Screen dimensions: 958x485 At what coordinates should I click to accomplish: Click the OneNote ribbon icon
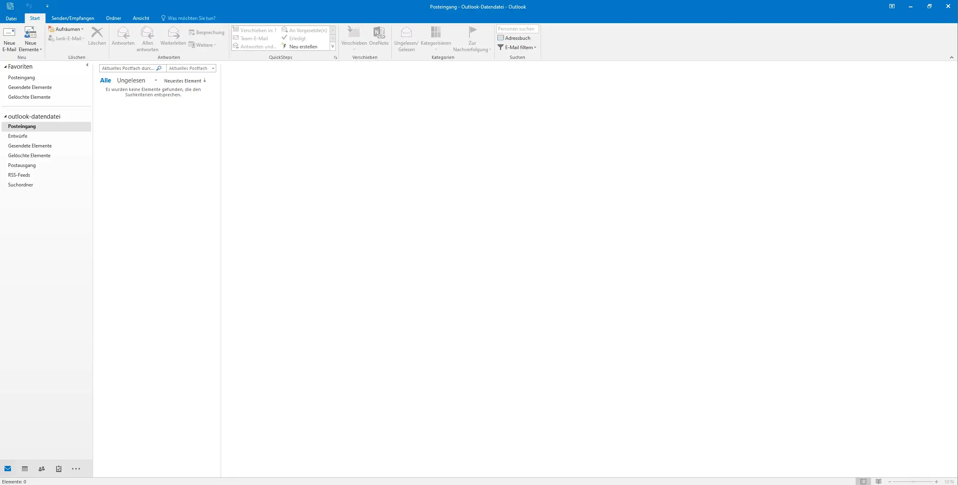[x=379, y=33]
